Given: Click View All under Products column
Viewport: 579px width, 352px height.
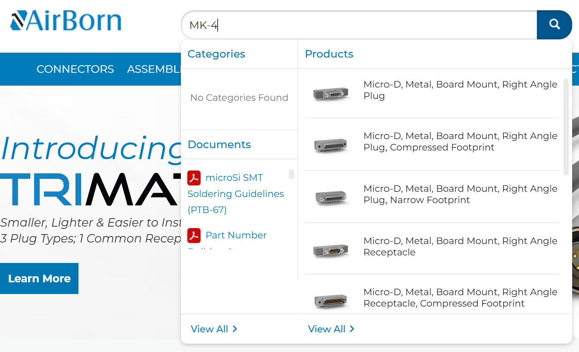Looking at the screenshot, I should click(331, 329).
